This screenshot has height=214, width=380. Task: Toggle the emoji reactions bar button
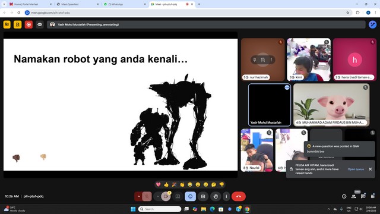[x=190, y=196]
